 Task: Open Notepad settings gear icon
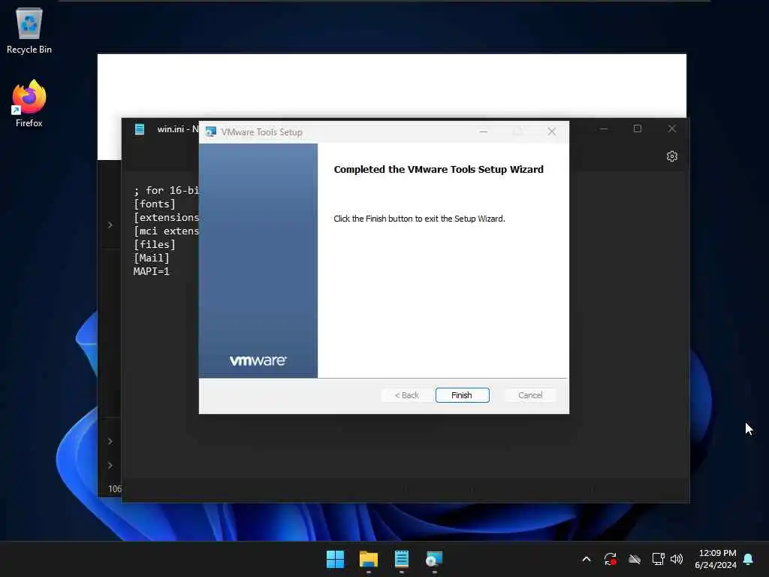pyautogui.click(x=672, y=156)
